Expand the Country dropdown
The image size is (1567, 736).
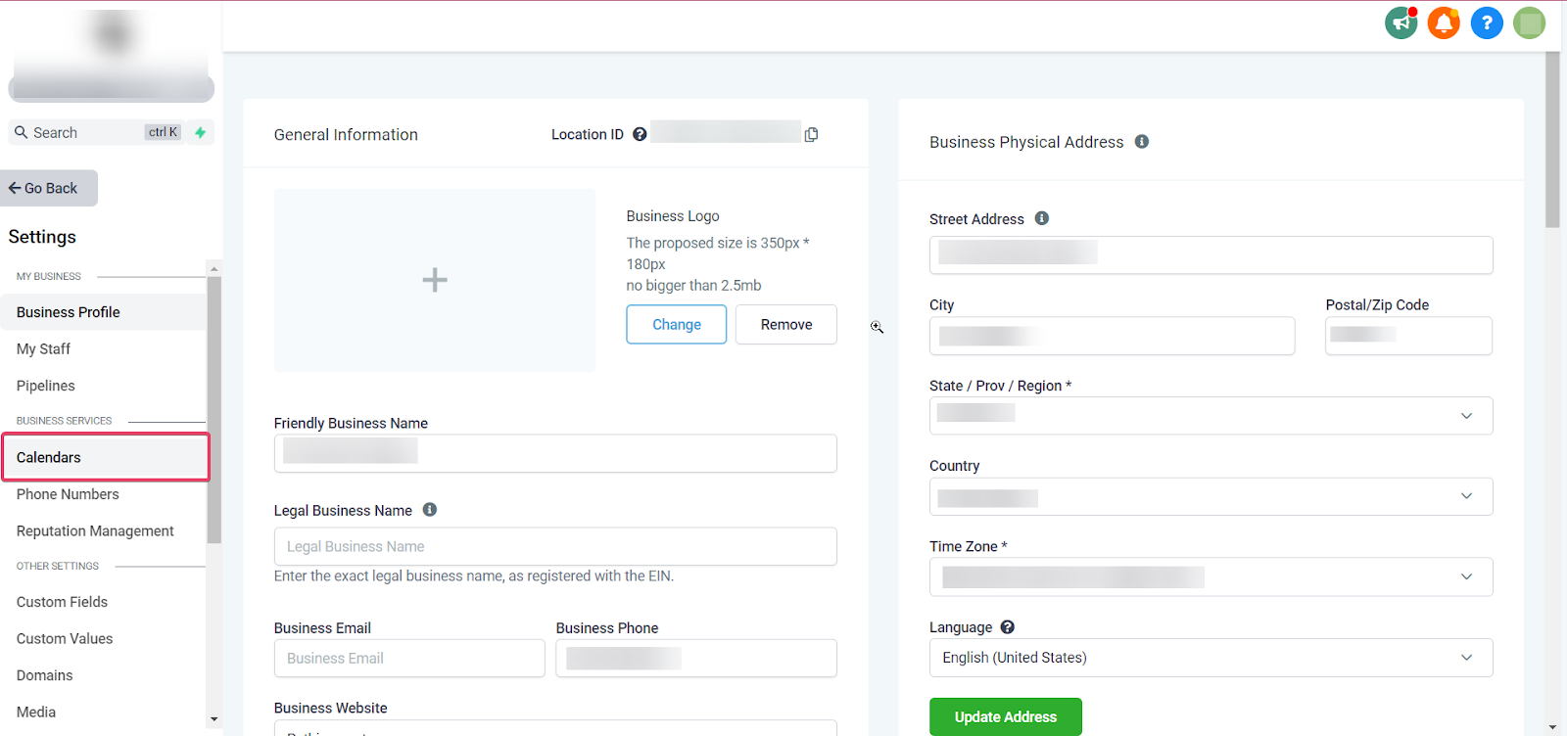click(x=1211, y=496)
